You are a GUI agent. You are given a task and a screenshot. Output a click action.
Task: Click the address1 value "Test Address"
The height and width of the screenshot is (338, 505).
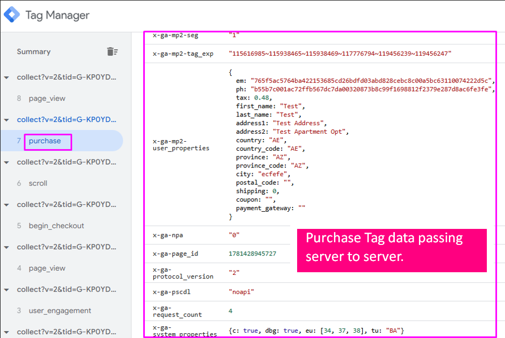pyautogui.click(x=298, y=123)
